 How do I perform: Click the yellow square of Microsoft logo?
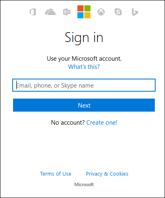click(x=87, y=15)
